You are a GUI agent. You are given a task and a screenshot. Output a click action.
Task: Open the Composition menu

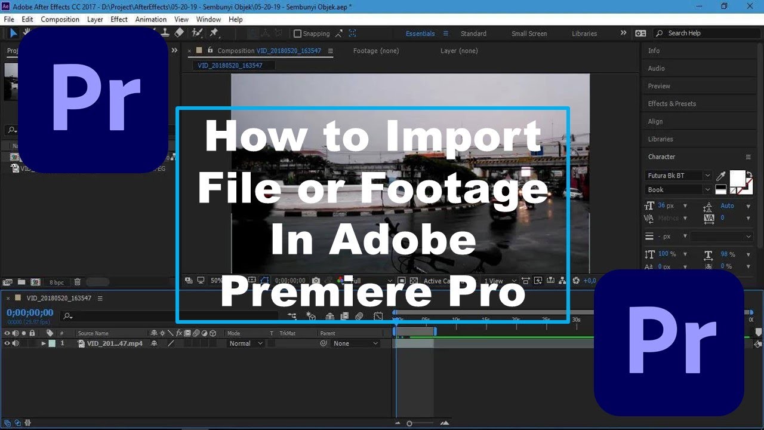pyautogui.click(x=60, y=19)
